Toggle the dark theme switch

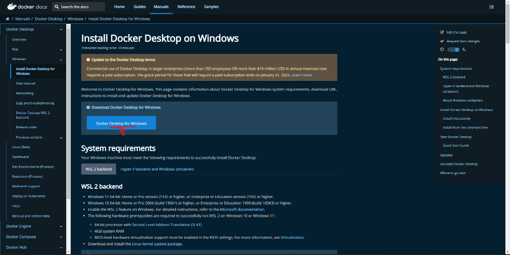[x=453, y=50]
